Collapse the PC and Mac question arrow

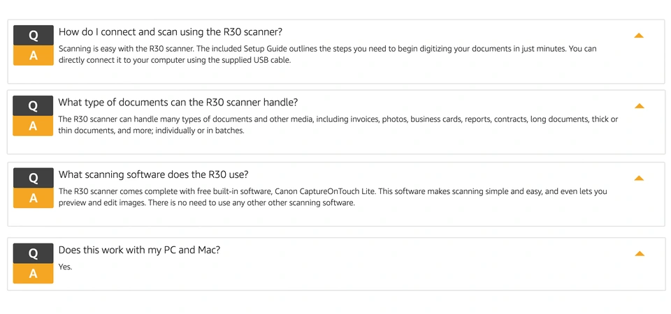640,253
